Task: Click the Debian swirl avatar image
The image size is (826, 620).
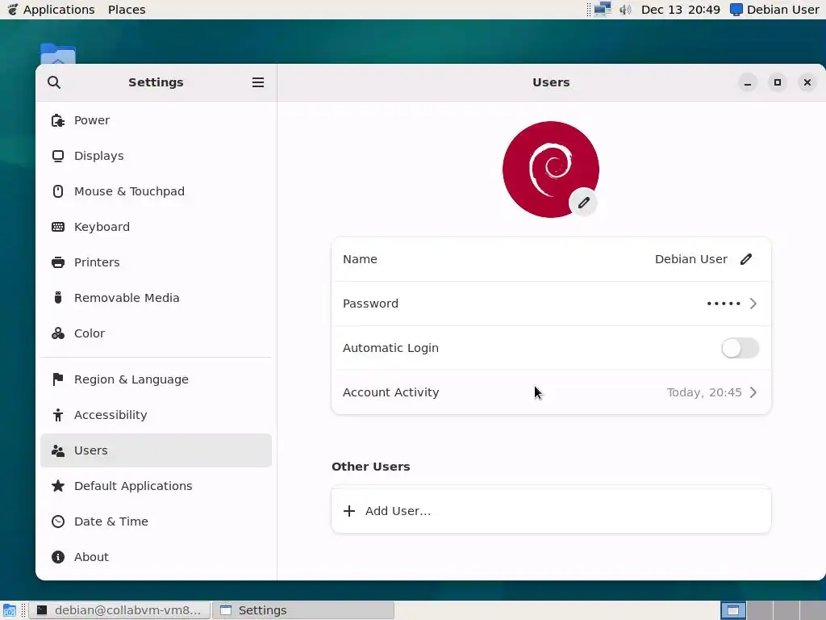Action: coord(550,170)
